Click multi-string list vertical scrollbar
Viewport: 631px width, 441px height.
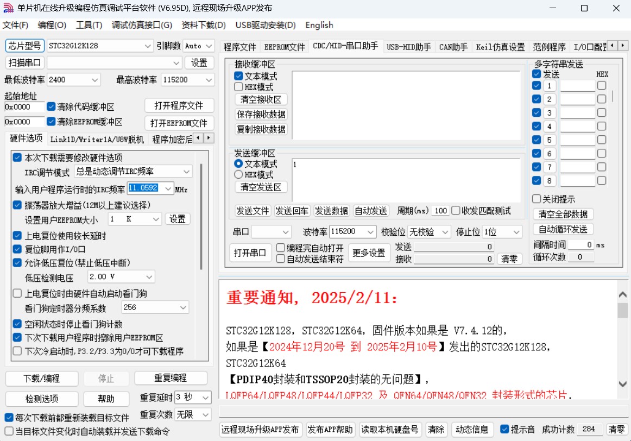[x=613, y=96]
